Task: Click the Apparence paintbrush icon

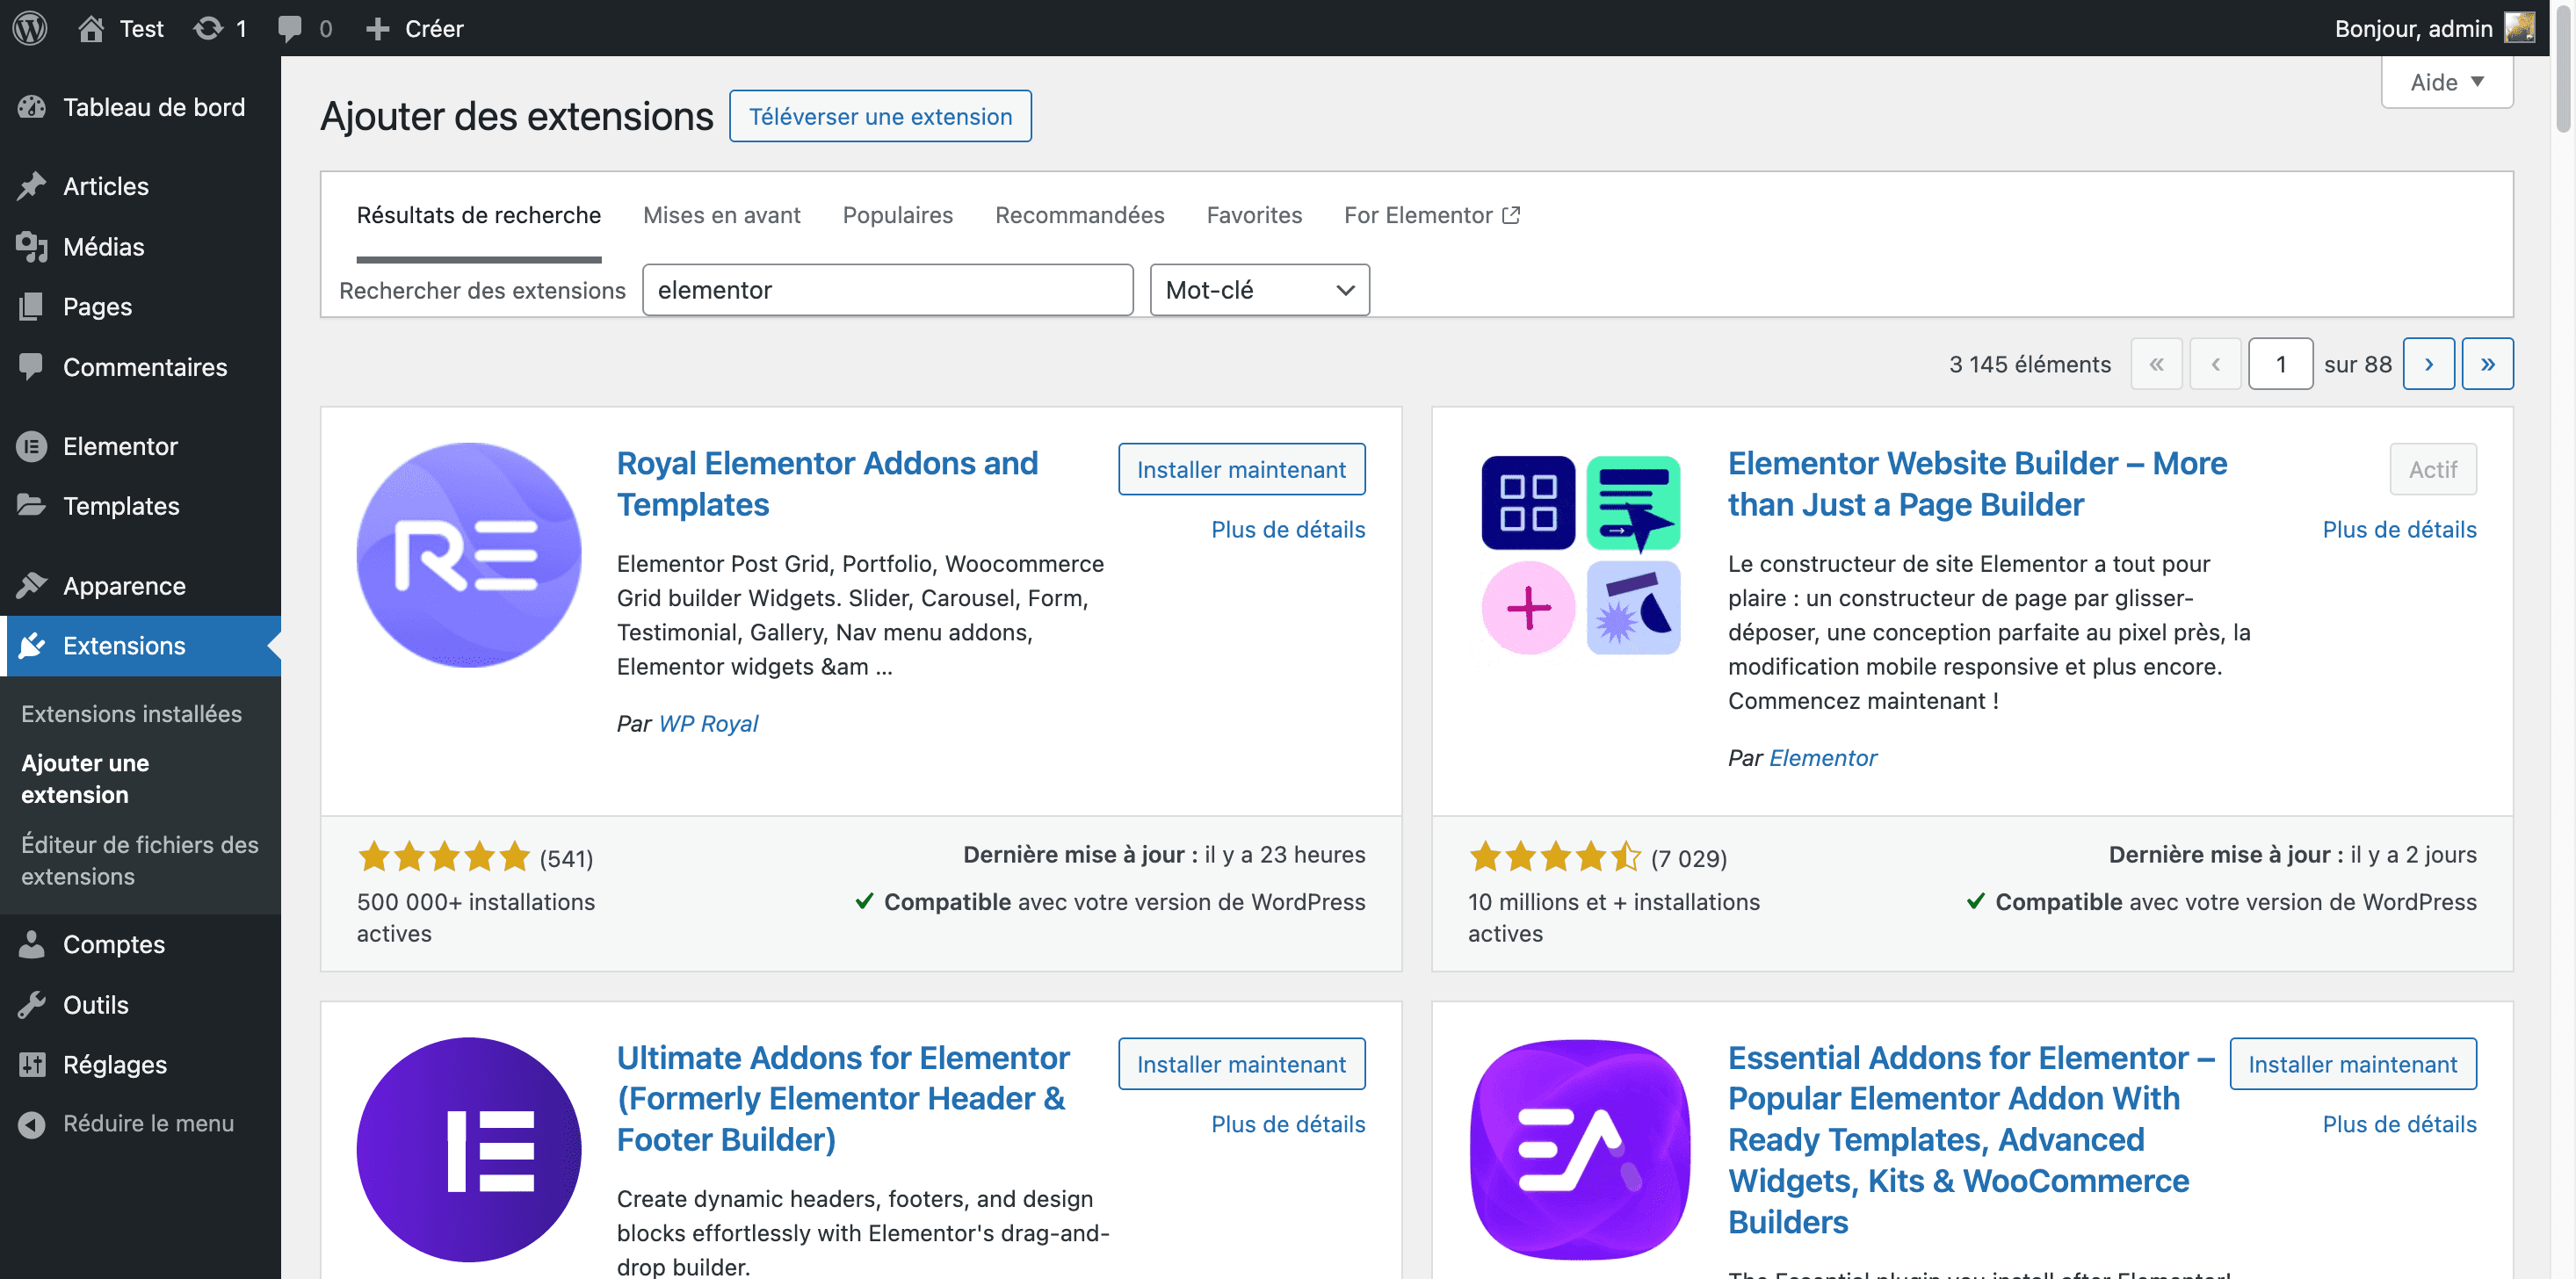Action: pyautogui.click(x=32, y=585)
